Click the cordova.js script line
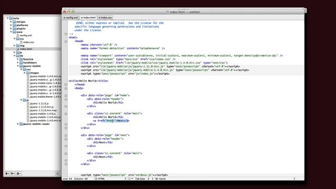This screenshot has width=336, height=189. (x=124, y=175)
